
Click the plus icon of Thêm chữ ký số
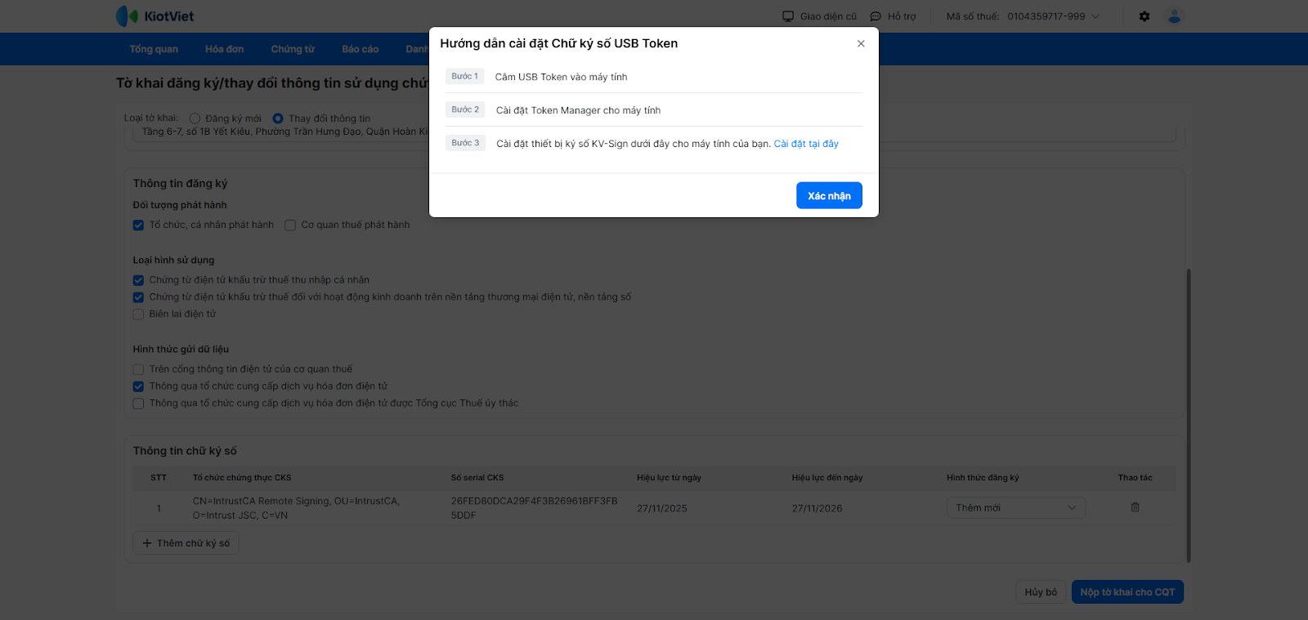click(x=147, y=543)
